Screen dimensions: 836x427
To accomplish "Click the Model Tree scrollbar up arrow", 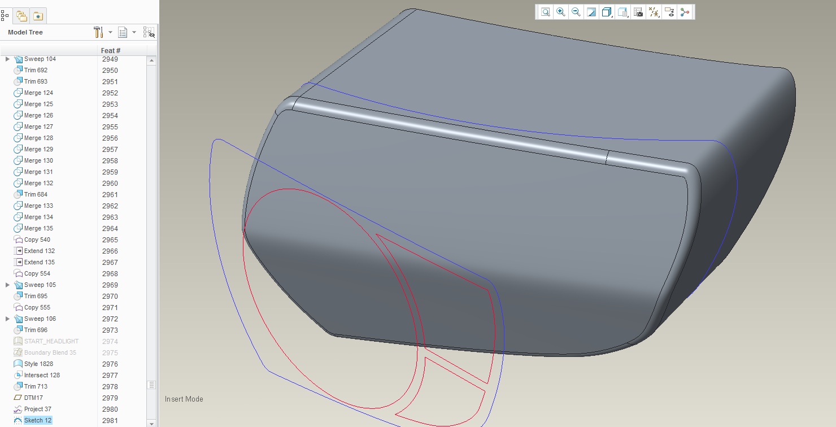I will point(151,59).
